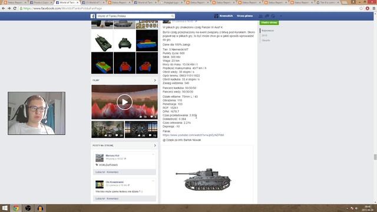The width and height of the screenshot is (377, 212).
Task: Open the colored armor model thumbnail on the bottom left
Action: (102, 63)
